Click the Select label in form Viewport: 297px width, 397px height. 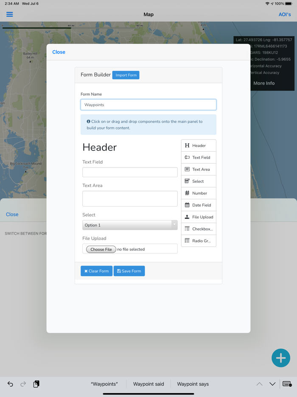89,215
